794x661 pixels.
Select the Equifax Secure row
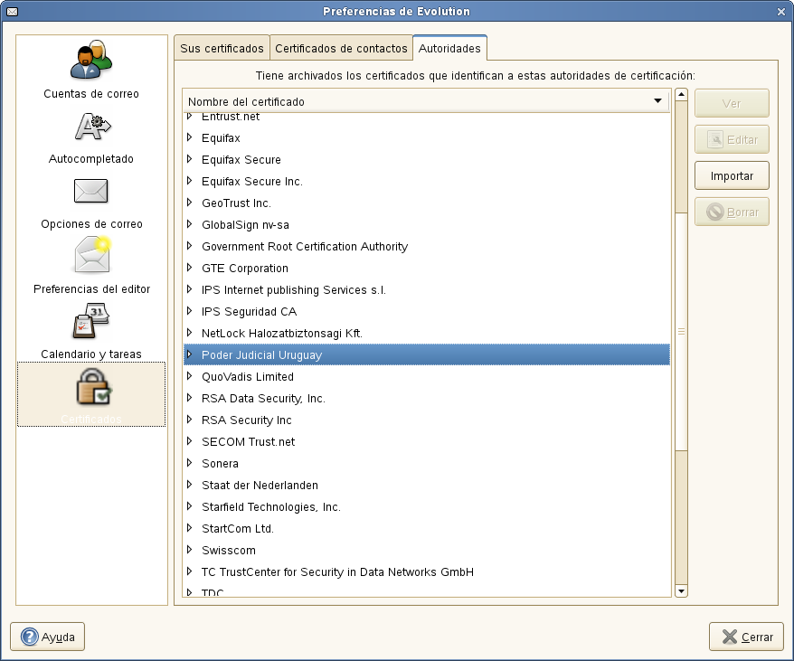(x=426, y=159)
